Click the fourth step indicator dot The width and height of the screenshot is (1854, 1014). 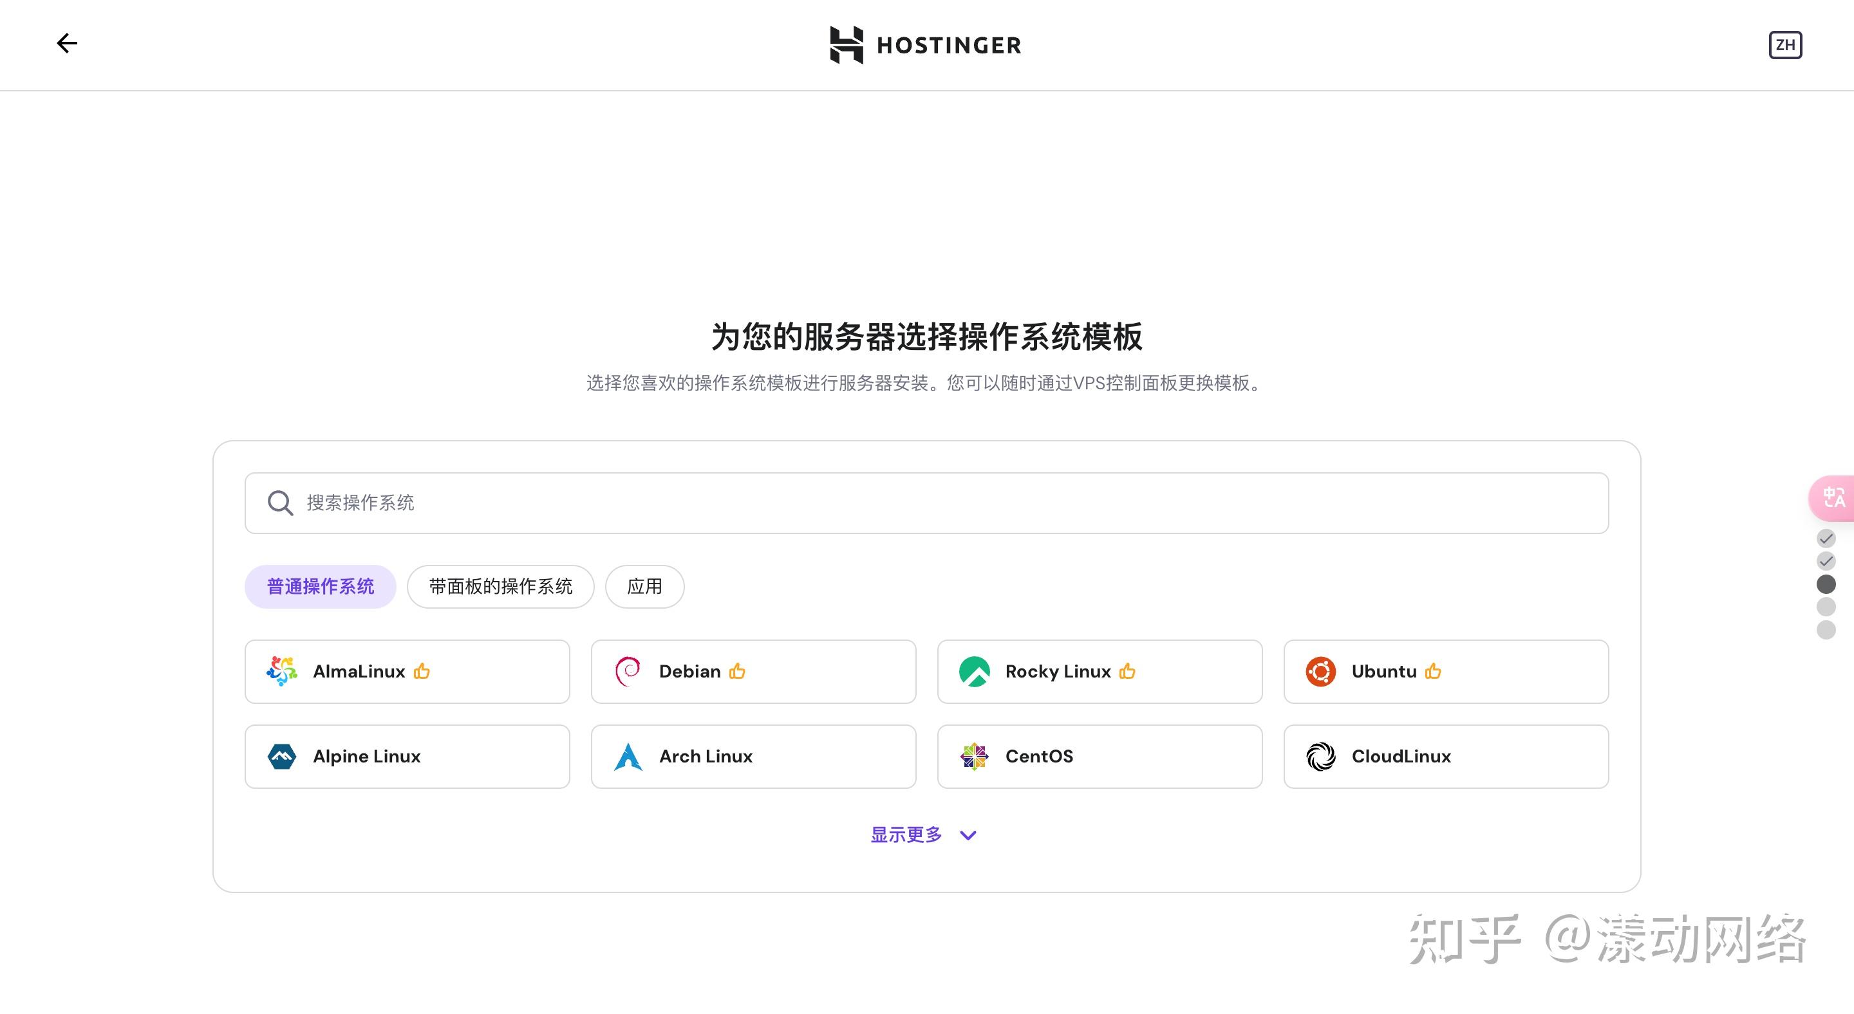coord(1826,607)
